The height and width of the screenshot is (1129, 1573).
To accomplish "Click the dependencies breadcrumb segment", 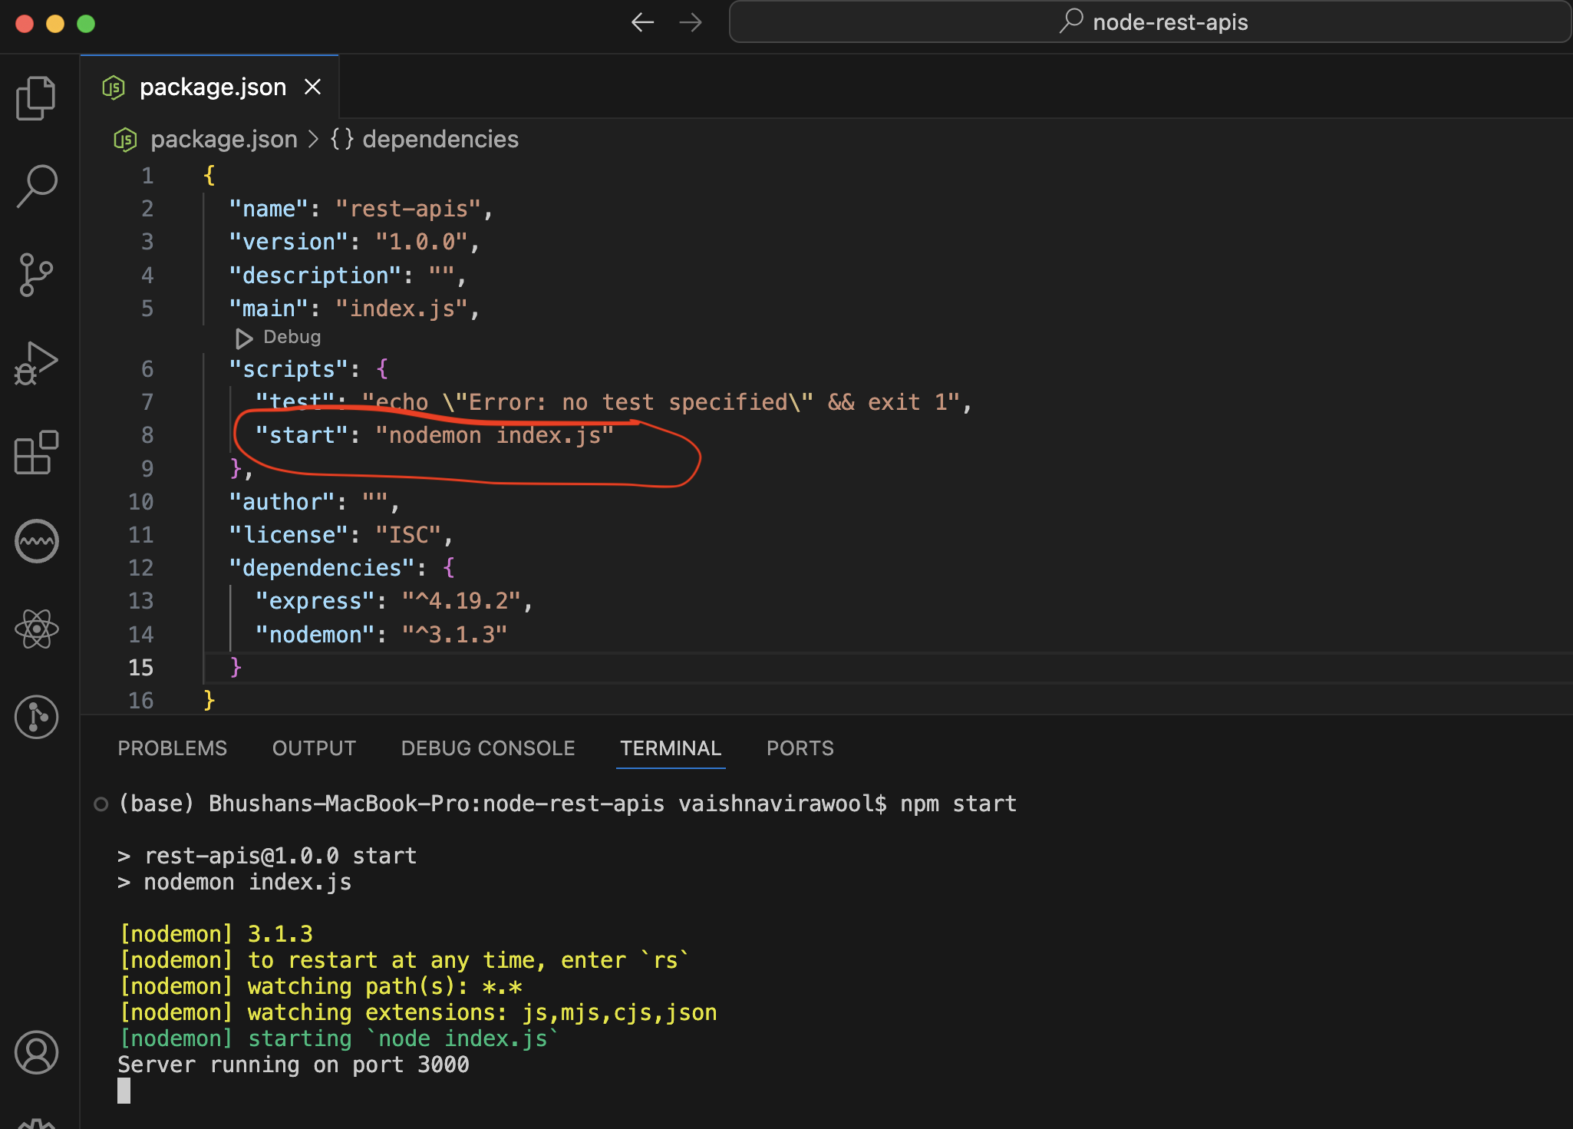I will tap(440, 139).
